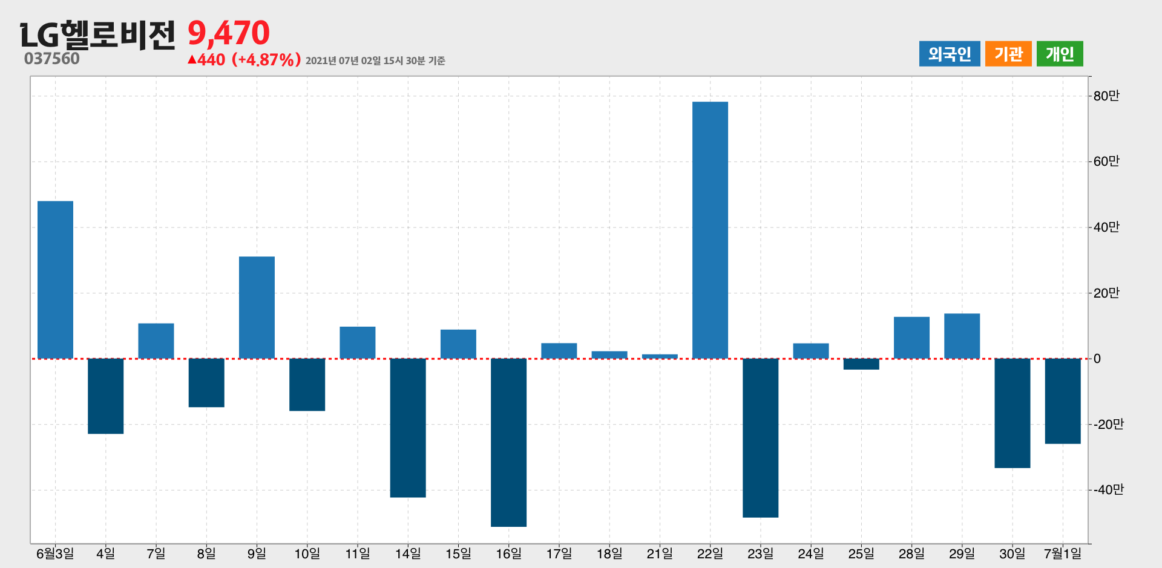
Task: Click the negative bar for 16일
Action: [x=508, y=443]
